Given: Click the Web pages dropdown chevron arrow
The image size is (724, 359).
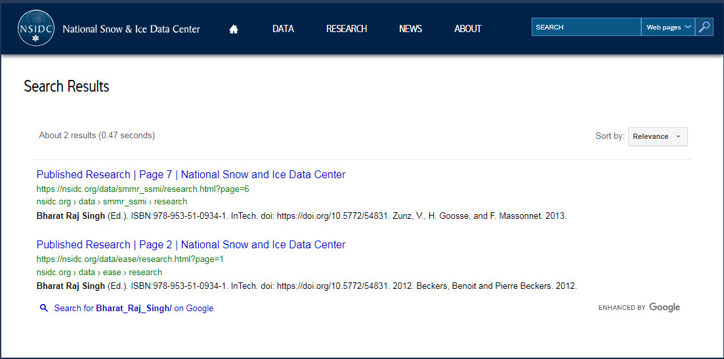Looking at the screenshot, I should pos(687,27).
